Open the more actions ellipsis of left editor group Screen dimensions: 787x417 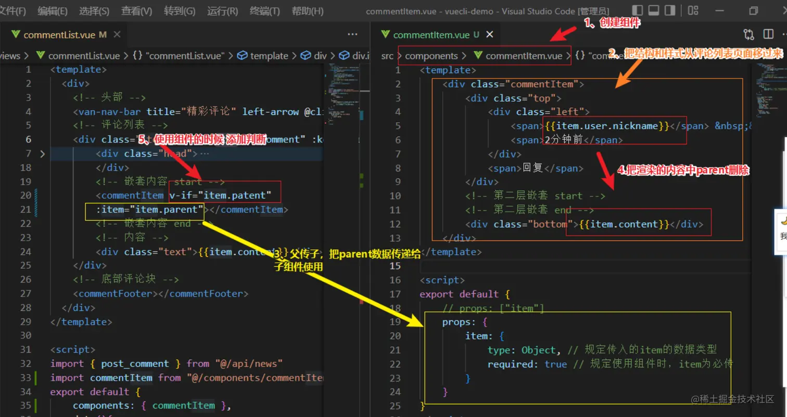(352, 35)
